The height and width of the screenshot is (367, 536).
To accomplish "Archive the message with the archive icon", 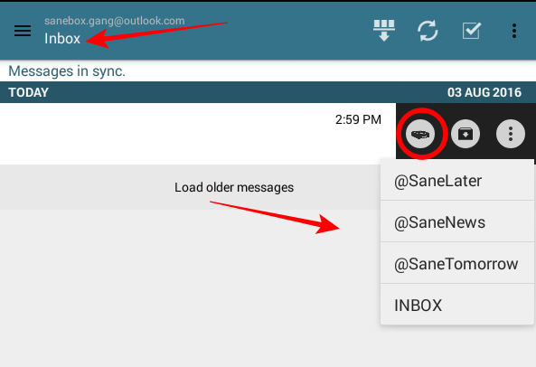I will coord(465,134).
